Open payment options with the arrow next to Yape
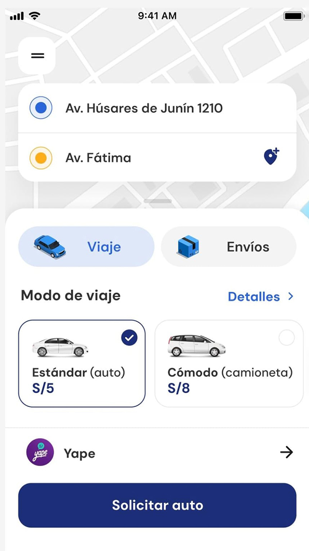This screenshot has width=309, height=551. 287,452
